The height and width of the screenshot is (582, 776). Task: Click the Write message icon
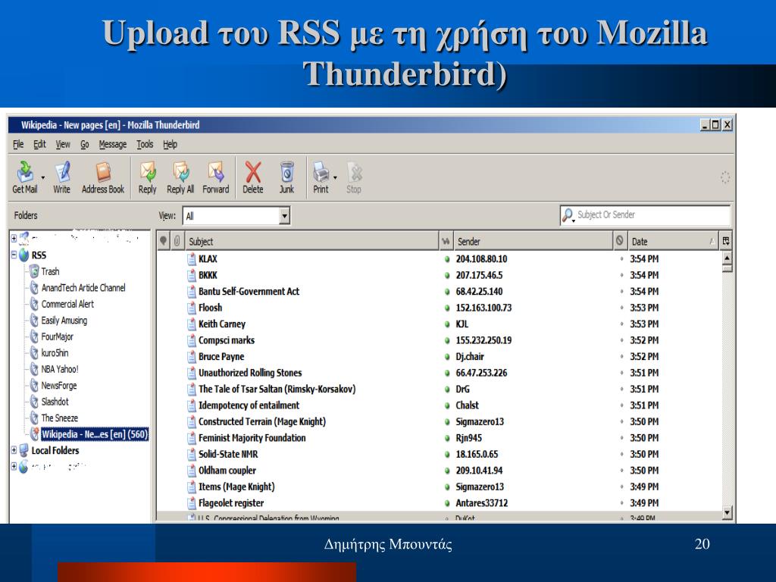[62, 177]
